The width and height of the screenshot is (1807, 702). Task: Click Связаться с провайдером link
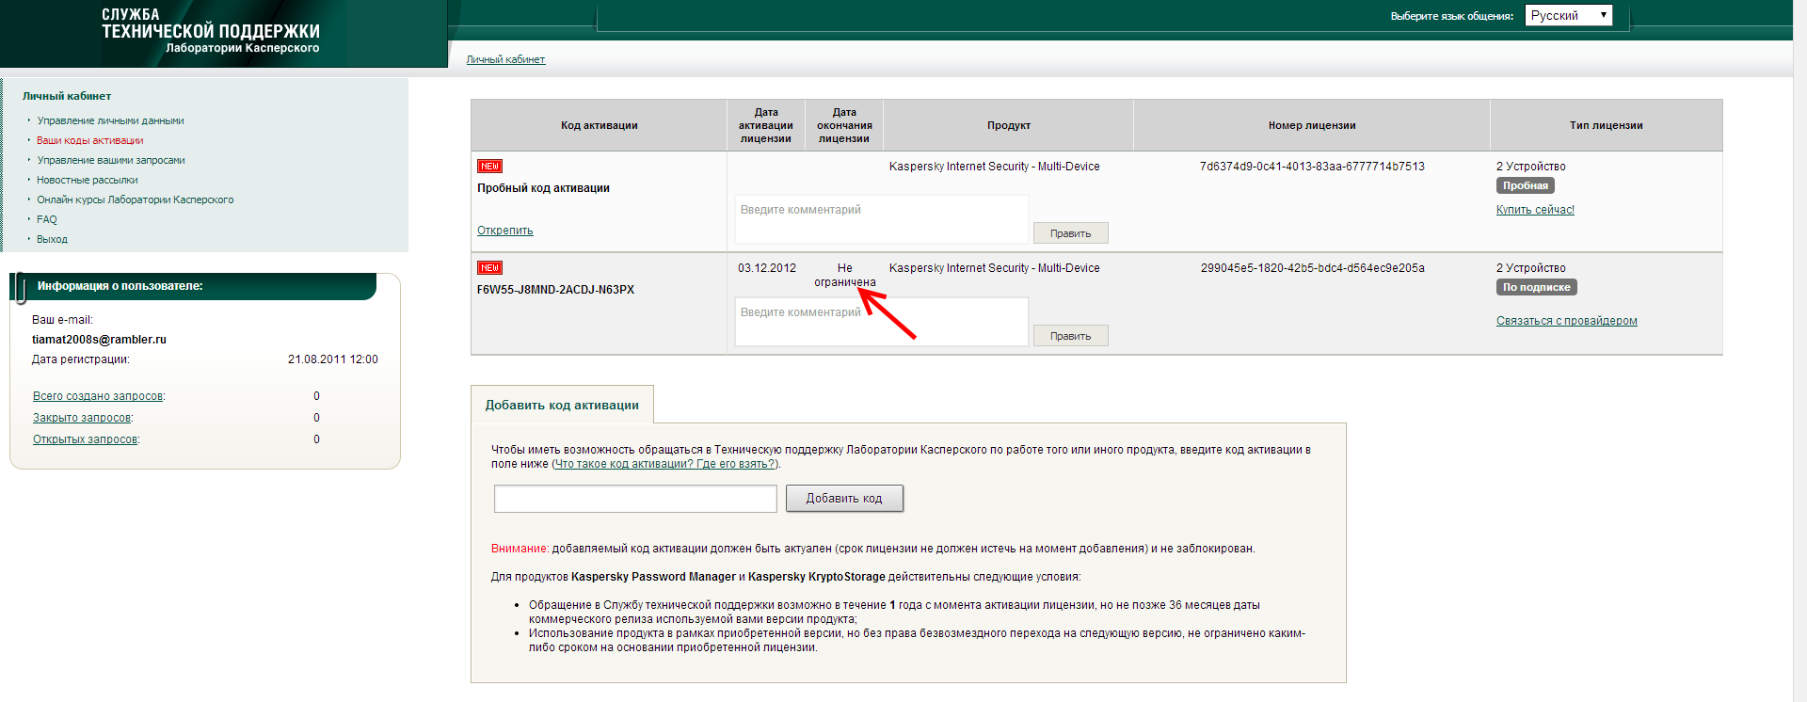(1567, 321)
